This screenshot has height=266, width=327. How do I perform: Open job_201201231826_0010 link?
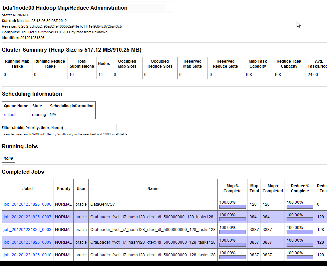(x=27, y=255)
